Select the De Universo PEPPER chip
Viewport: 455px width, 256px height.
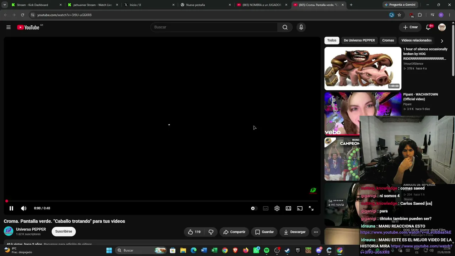359,41
